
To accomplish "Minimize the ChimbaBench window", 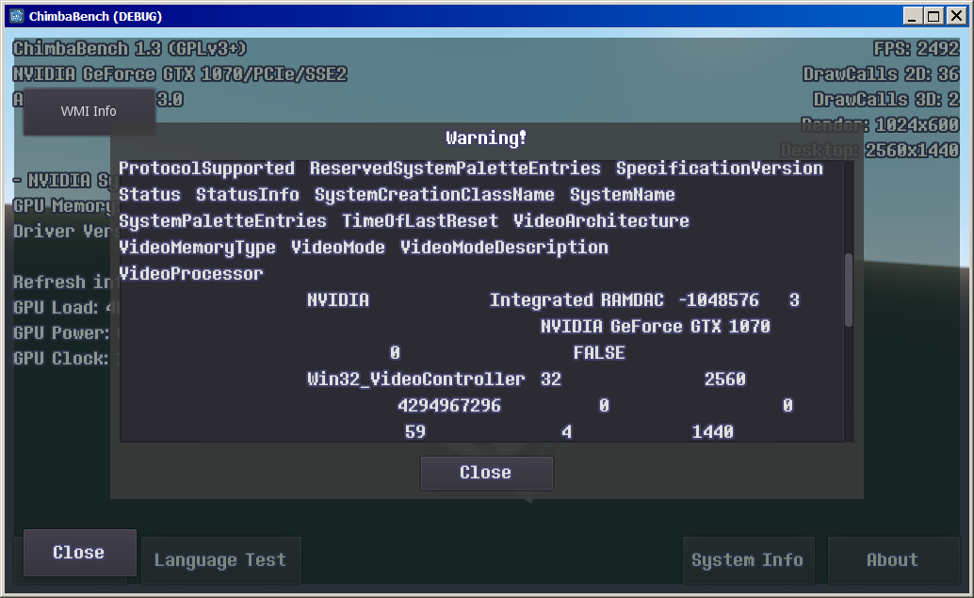I will (911, 16).
